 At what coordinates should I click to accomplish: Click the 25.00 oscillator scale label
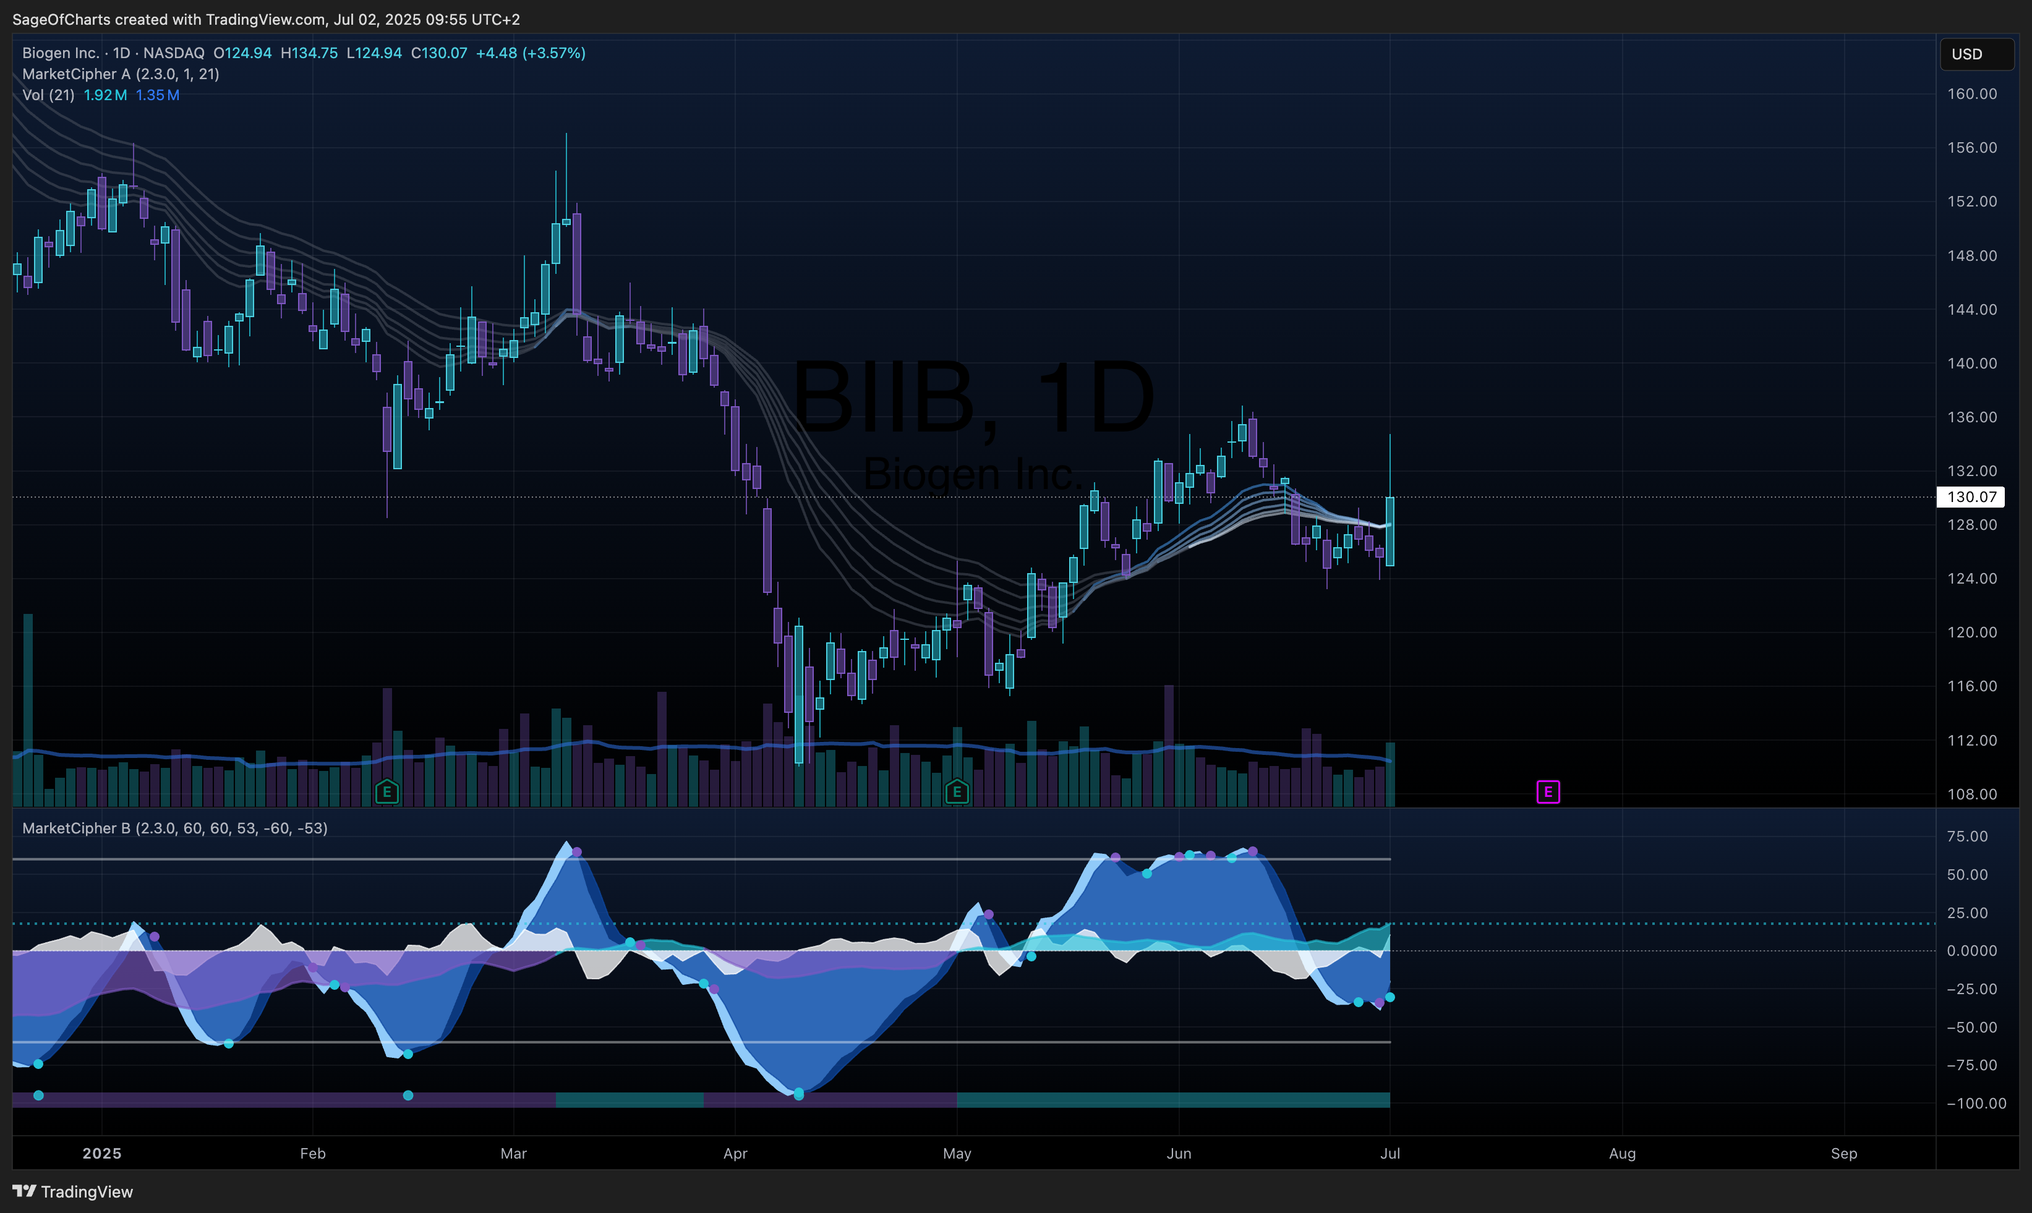coord(1968,913)
